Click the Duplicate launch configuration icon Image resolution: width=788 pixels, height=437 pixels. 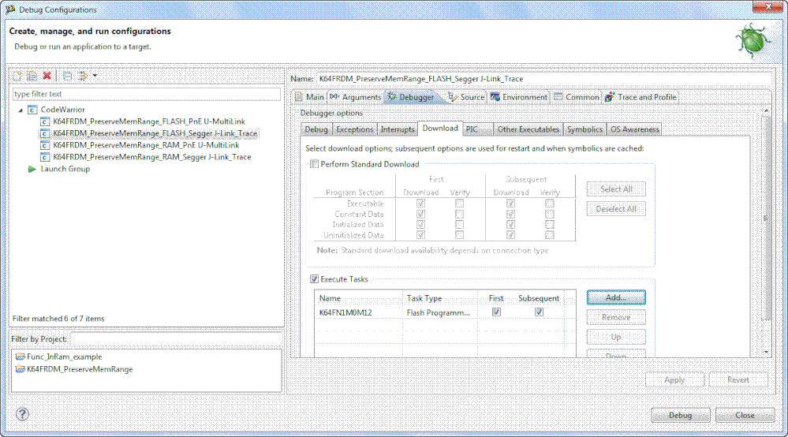tap(32, 76)
